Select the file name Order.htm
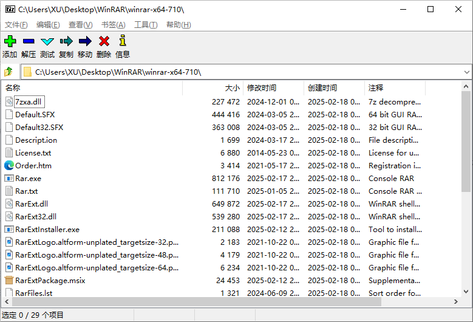473x322 pixels. [33, 166]
